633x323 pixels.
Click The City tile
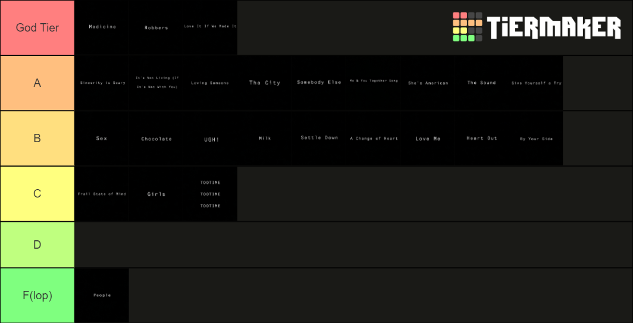tap(264, 83)
